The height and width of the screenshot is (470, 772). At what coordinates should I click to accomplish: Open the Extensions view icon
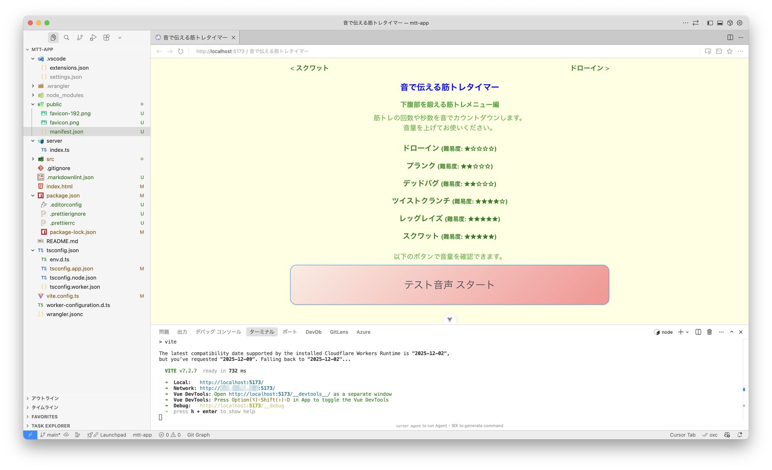pyautogui.click(x=106, y=38)
